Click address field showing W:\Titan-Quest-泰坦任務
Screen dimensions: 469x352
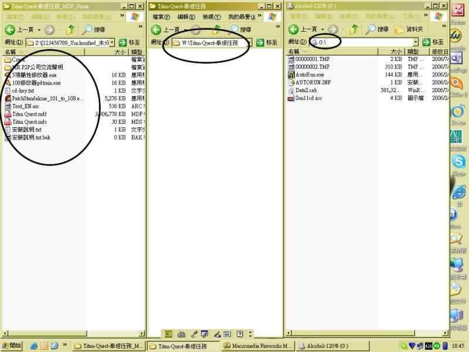pos(212,42)
